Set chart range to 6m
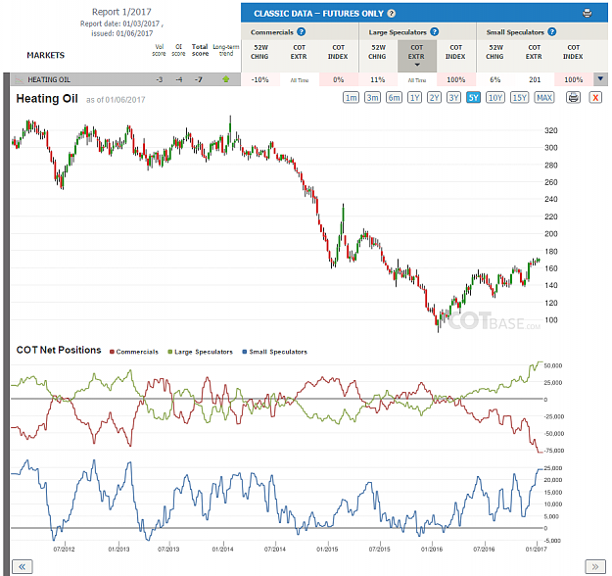Screen dimensions: 612x576 [x=394, y=97]
